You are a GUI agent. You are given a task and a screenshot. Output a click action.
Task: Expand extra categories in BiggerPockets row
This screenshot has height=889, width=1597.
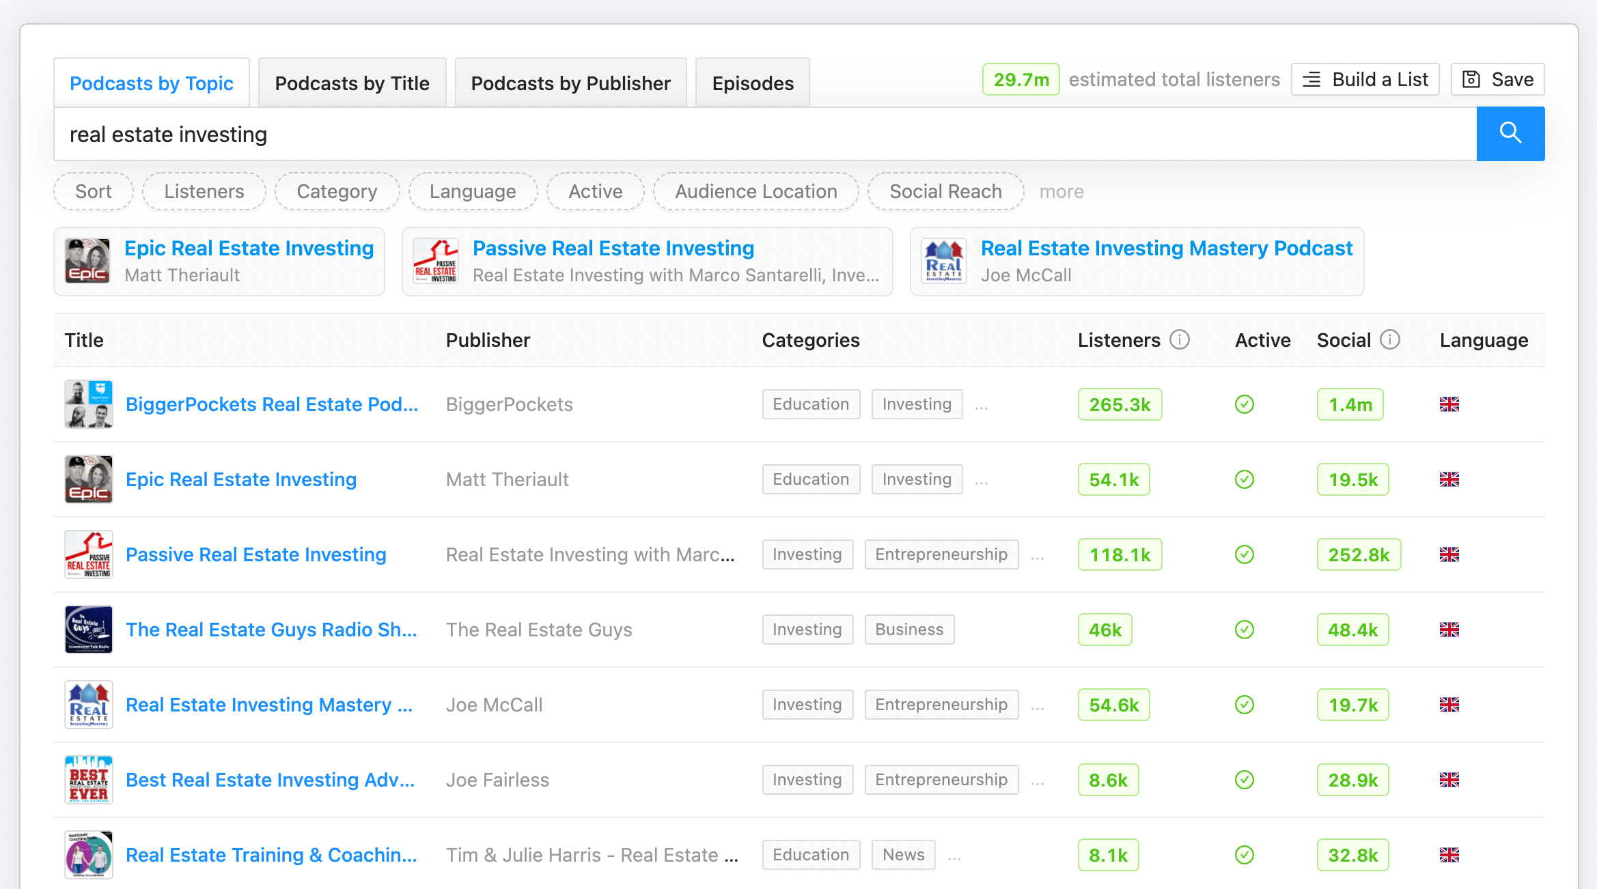(x=982, y=407)
